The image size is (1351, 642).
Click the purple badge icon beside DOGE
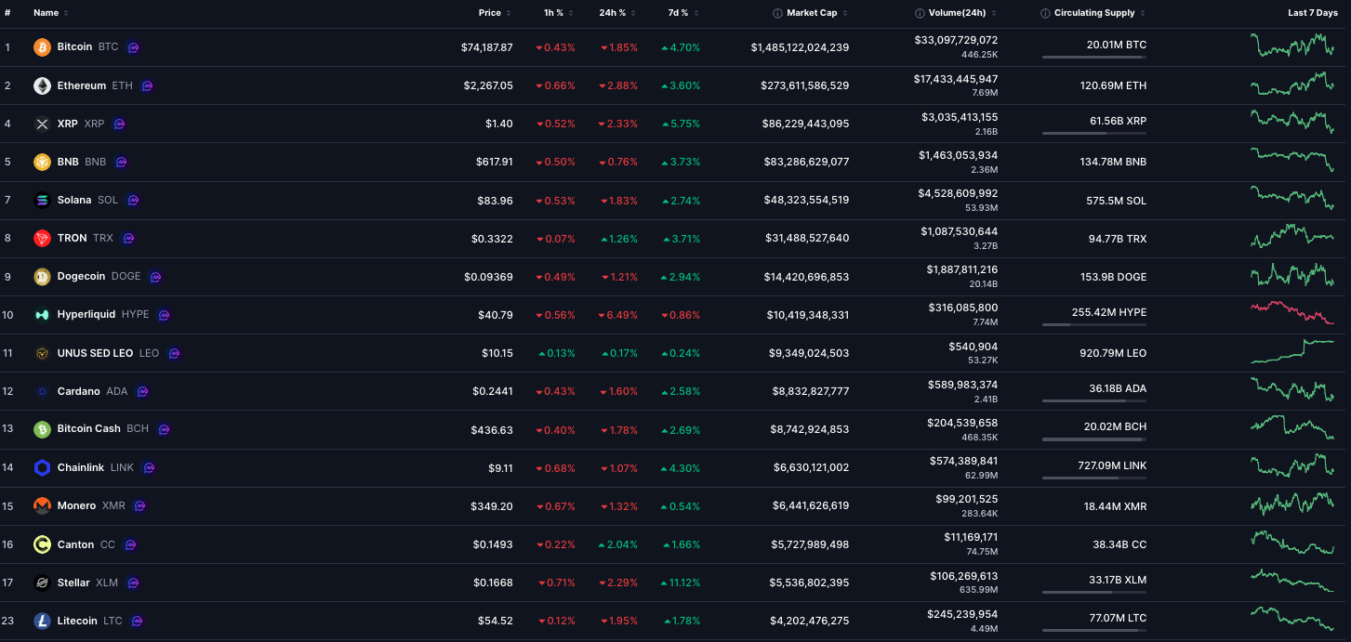155,277
